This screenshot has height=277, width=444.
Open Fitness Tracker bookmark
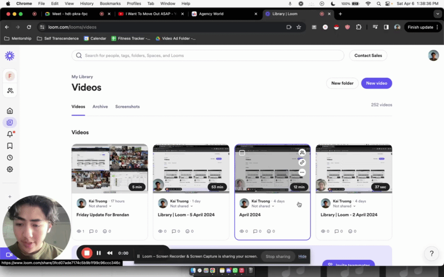(131, 39)
